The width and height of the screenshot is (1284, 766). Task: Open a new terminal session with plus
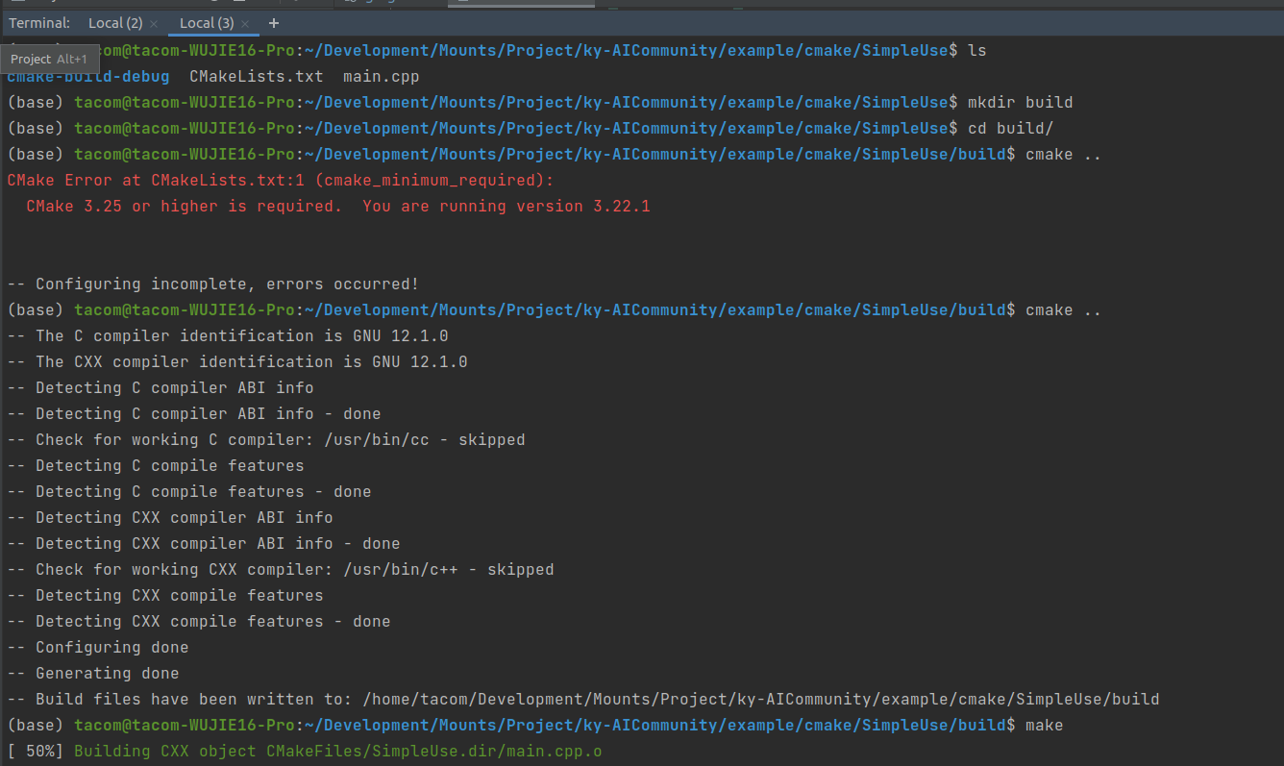tap(274, 23)
